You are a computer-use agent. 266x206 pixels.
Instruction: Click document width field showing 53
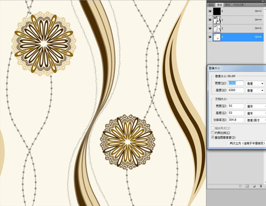pyautogui.click(x=236, y=106)
